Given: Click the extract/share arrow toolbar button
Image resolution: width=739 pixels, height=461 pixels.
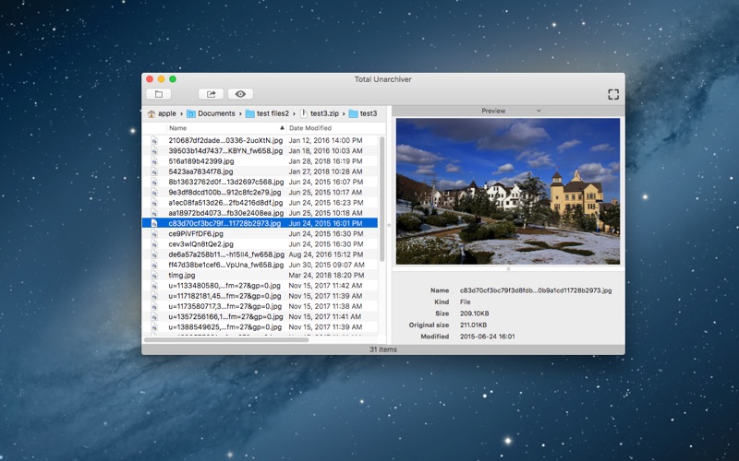Looking at the screenshot, I should [211, 94].
